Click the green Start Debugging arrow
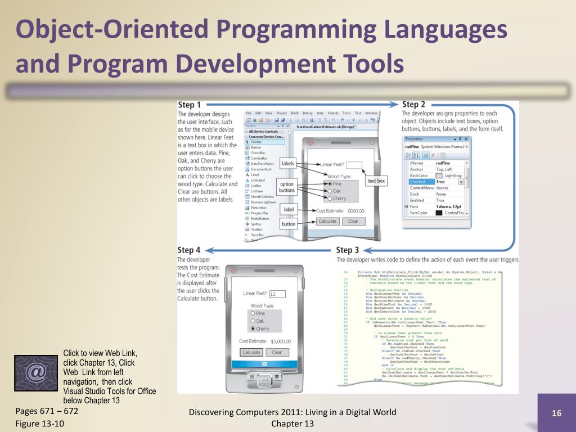The width and height of the screenshot is (576, 432). pos(354,120)
